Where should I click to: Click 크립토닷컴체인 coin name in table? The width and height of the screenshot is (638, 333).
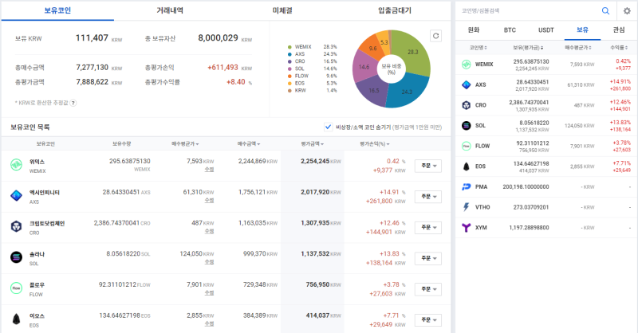(47, 224)
